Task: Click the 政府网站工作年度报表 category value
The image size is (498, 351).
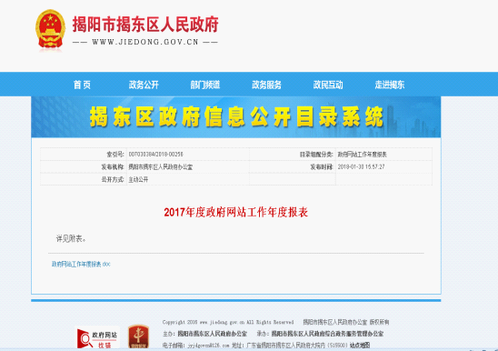Action: click(362, 155)
